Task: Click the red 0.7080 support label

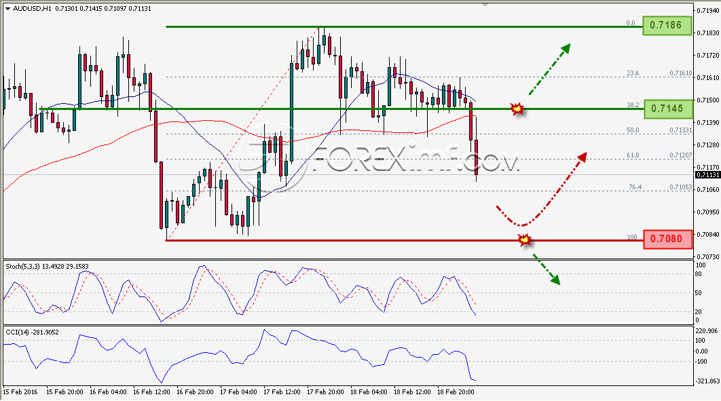Action: point(667,240)
